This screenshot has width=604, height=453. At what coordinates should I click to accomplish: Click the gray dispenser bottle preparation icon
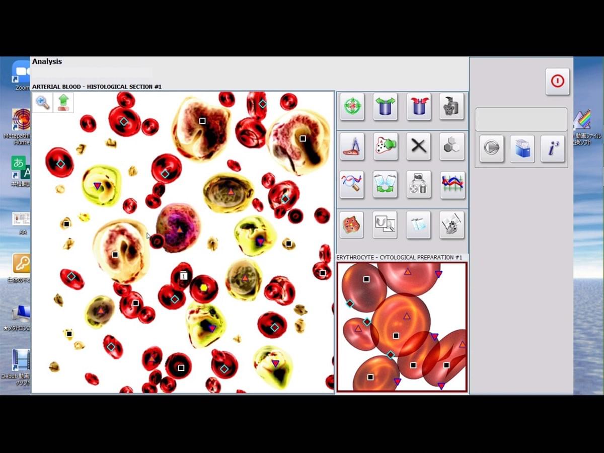451,107
